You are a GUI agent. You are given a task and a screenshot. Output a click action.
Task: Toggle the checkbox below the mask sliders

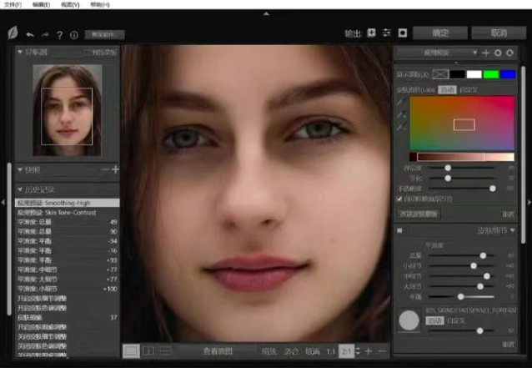(400, 199)
